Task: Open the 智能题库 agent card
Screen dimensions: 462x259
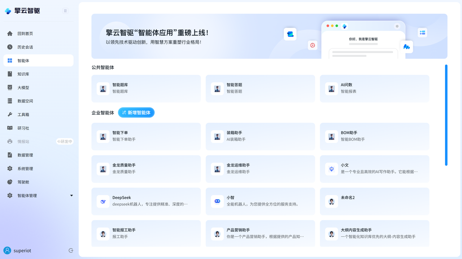Action: (x=146, y=88)
